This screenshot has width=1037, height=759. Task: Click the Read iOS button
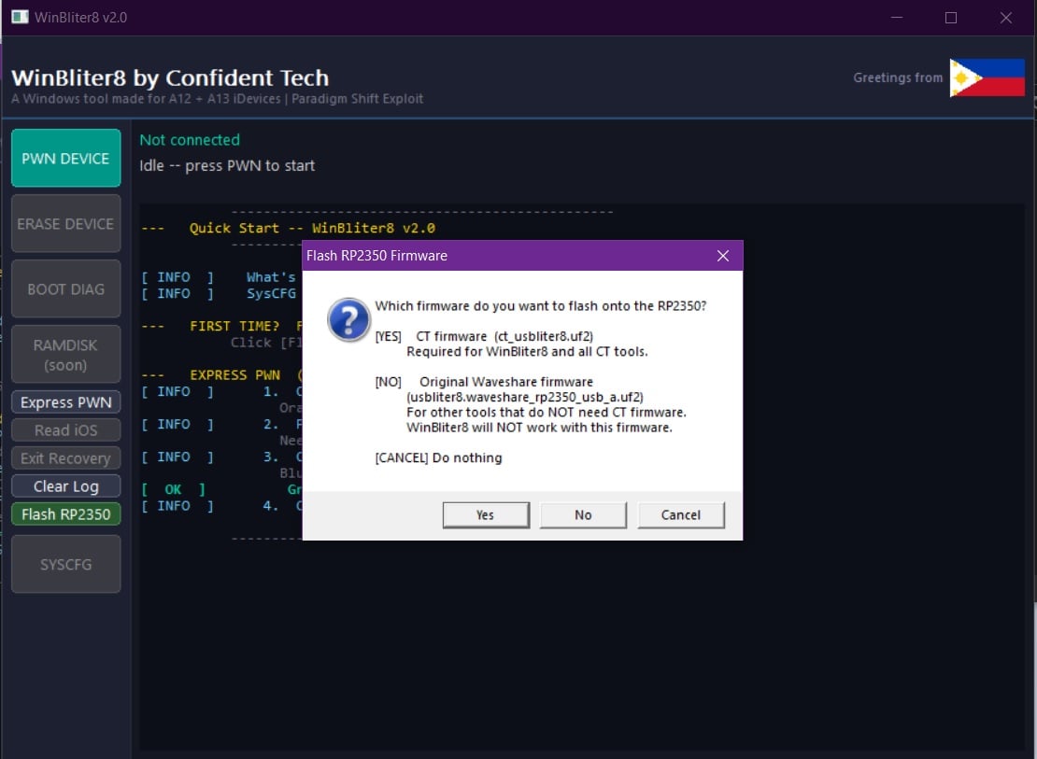tap(65, 430)
